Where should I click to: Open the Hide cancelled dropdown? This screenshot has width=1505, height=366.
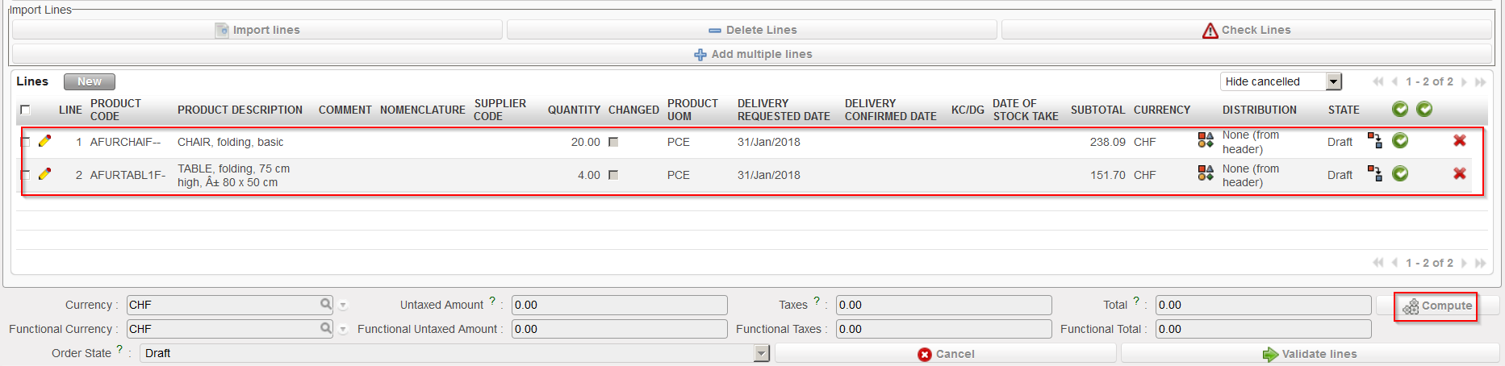coord(1333,81)
